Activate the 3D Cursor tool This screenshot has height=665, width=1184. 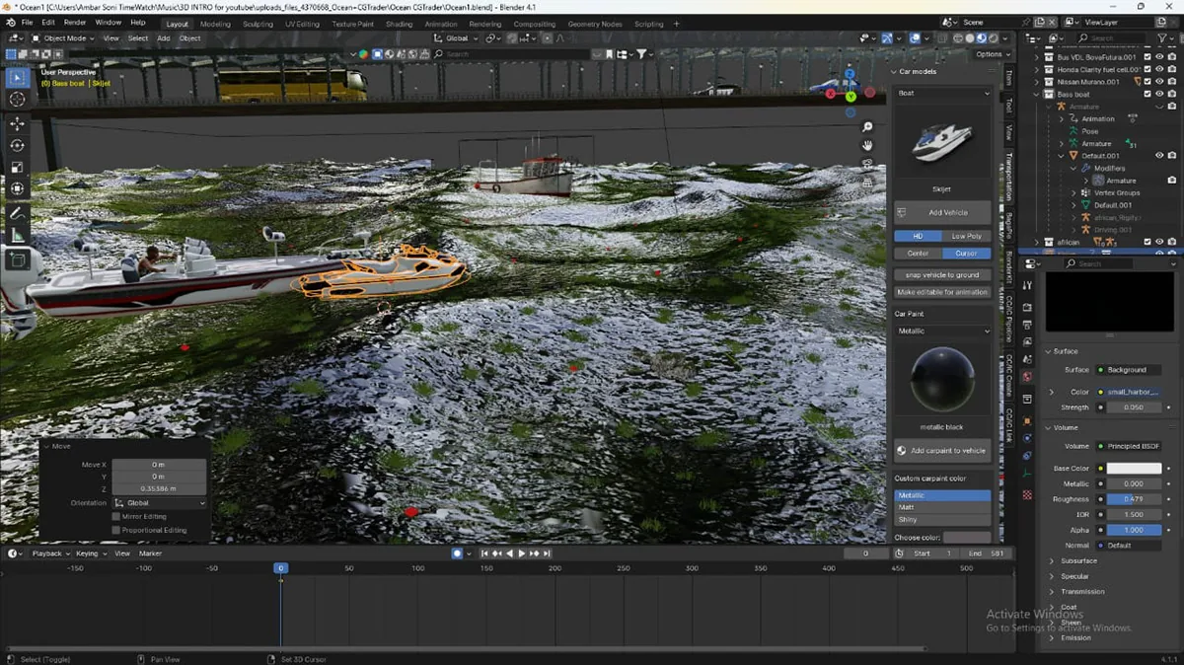pos(18,100)
